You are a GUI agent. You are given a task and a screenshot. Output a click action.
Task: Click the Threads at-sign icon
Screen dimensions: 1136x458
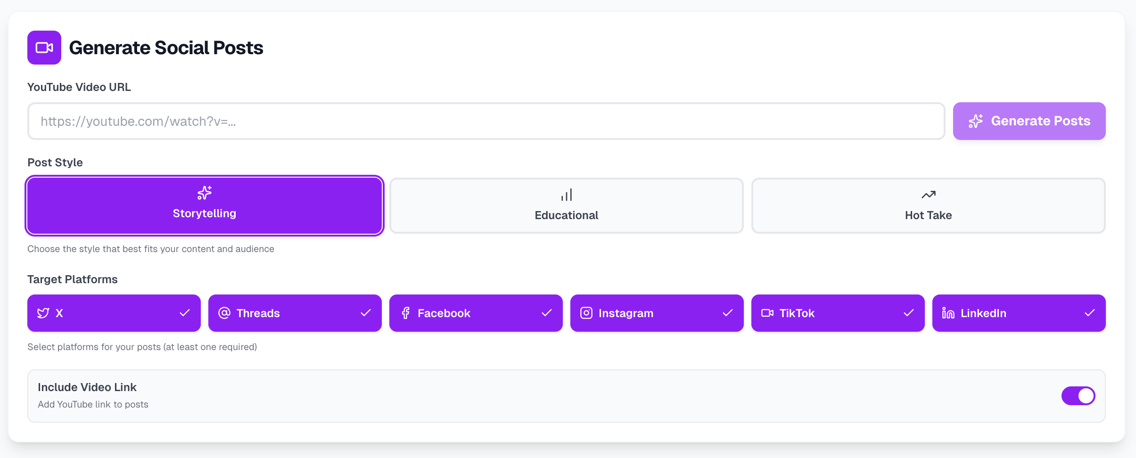pos(224,313)
